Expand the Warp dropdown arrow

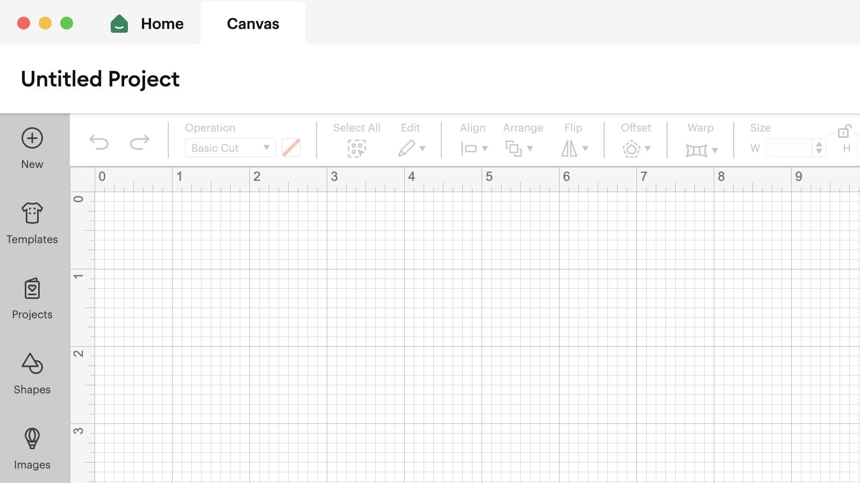[715, 151]
